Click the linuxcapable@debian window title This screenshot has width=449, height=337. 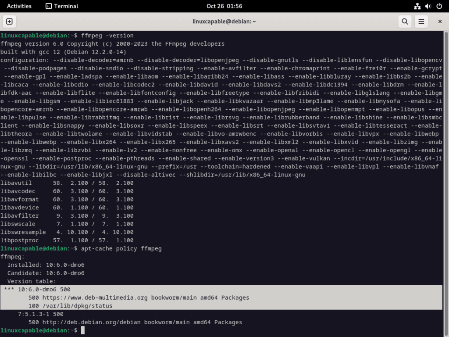pos(224,21)
